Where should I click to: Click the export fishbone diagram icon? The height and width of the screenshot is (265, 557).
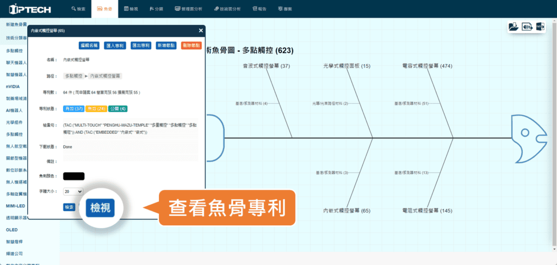(x=527, y=27)
